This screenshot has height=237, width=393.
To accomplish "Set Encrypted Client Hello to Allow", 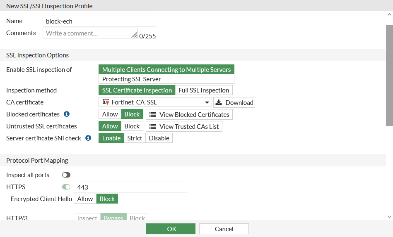I will point(85,199).
